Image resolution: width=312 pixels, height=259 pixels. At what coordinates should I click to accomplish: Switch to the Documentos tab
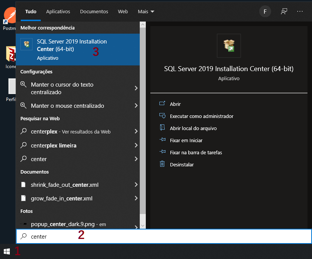tap(94, 12)
